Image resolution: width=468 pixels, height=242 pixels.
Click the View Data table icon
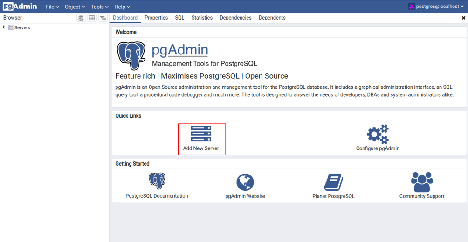coord(92,18)
